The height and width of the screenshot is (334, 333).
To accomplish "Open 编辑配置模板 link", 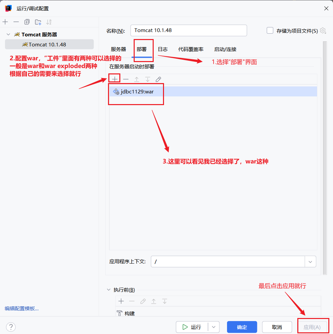I will [22, 308].
